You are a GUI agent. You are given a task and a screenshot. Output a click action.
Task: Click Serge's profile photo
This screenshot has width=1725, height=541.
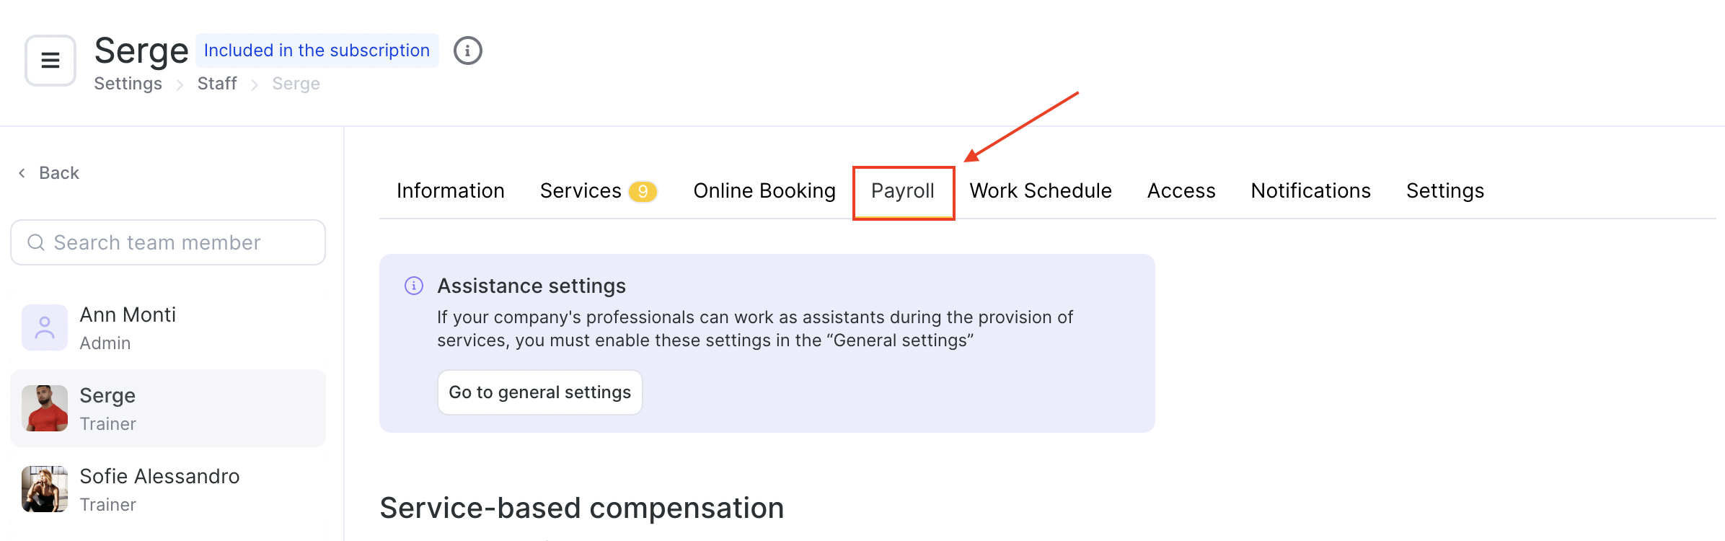(45, 408)
